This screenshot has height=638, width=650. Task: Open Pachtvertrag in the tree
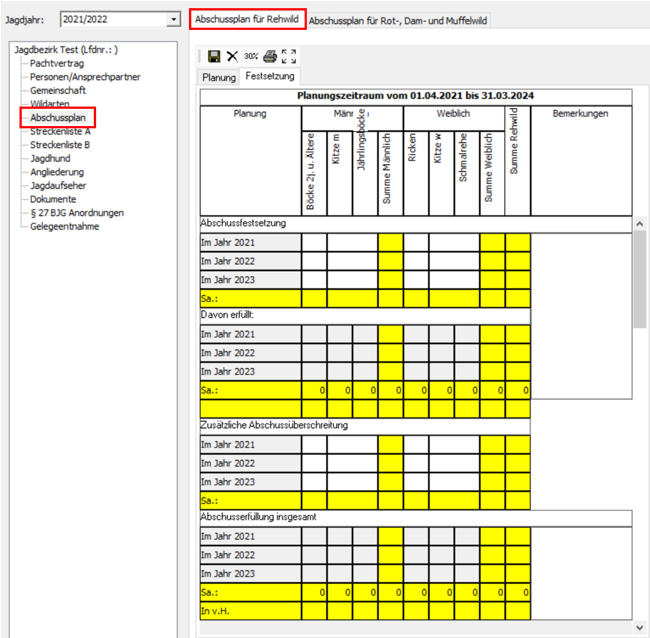[x=57, y=63]
